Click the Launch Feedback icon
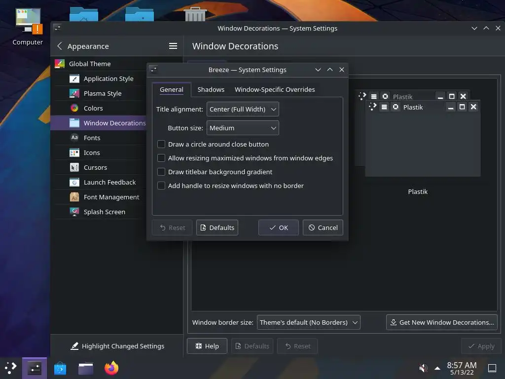505x379 pixels. point(74,183)
